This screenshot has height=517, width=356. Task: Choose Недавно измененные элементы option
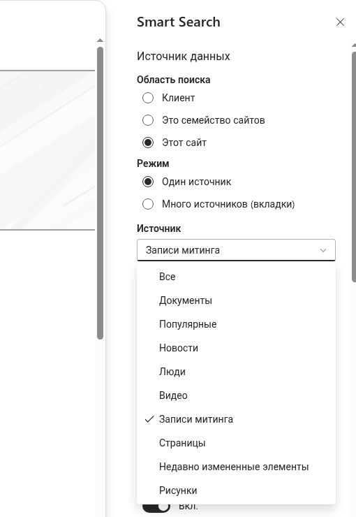click(236, 467)
